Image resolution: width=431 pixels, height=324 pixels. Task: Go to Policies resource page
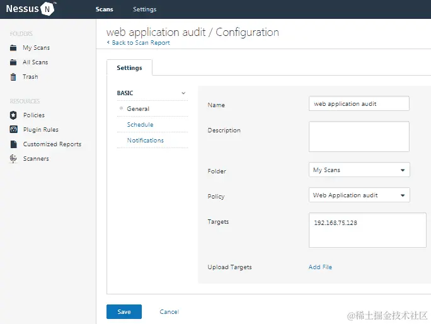coord(34,115)
